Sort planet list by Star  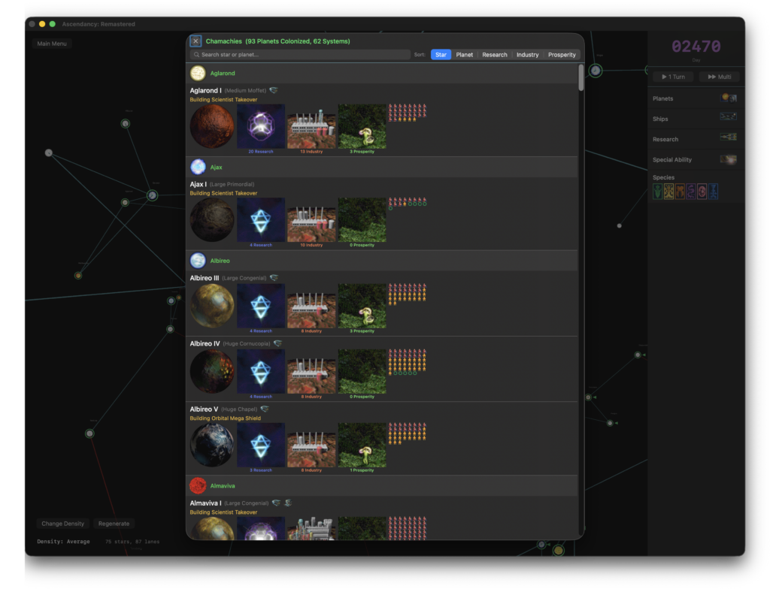441,55
